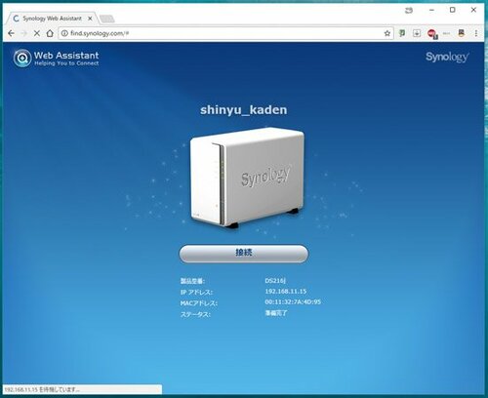The width and height of the screenshot is (488, 398).
Task: Click the brown extension icon near menu
Action: click(461, 33)
